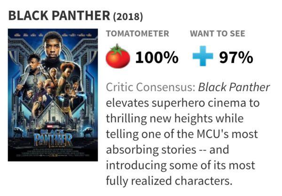Open the WANT TO SEE label

pyautogui.click(x=218, y=34)
